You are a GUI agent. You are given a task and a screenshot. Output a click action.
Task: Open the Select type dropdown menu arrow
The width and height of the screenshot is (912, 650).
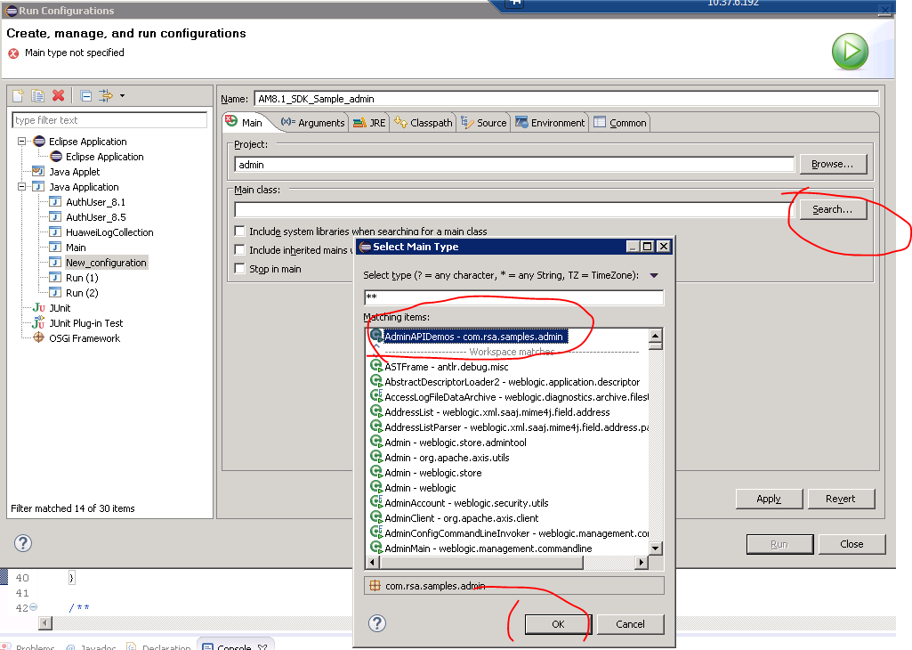point(654,276)
